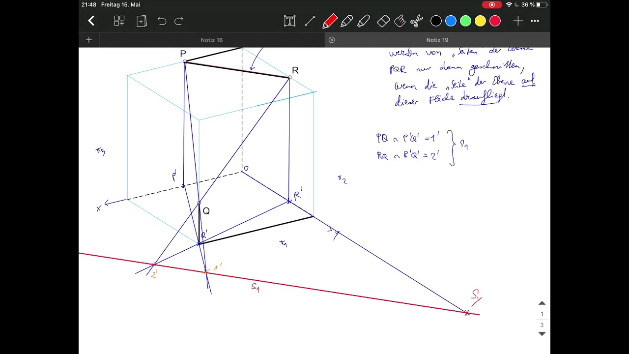Select the Highlighter tool

(x=364, y=21)
